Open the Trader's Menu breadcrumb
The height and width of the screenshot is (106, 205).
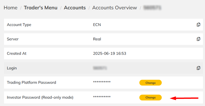tap(40, 8)
